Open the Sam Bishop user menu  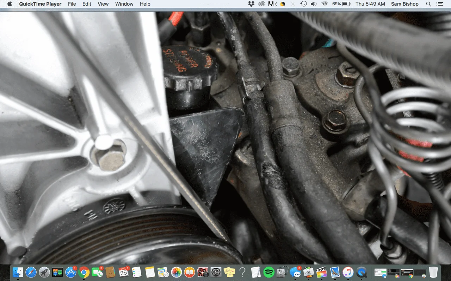405,4
